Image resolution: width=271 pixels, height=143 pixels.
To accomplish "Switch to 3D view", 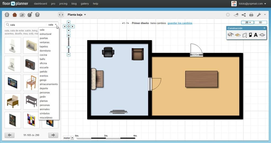I will (x=260, y=23).
